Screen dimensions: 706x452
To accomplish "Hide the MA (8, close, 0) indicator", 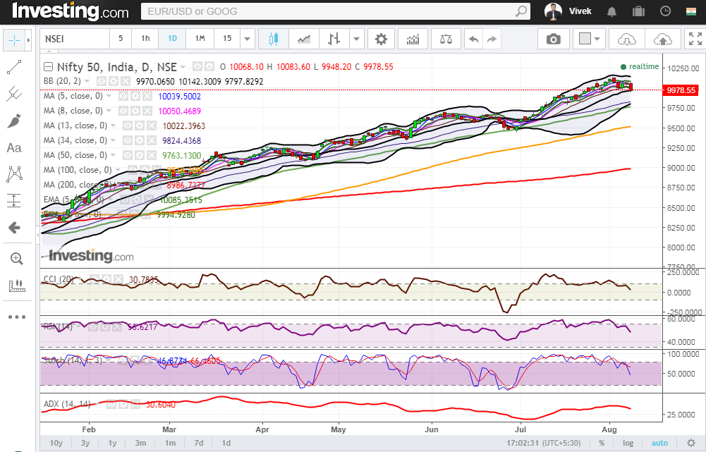I will click(x=123, y=111).
